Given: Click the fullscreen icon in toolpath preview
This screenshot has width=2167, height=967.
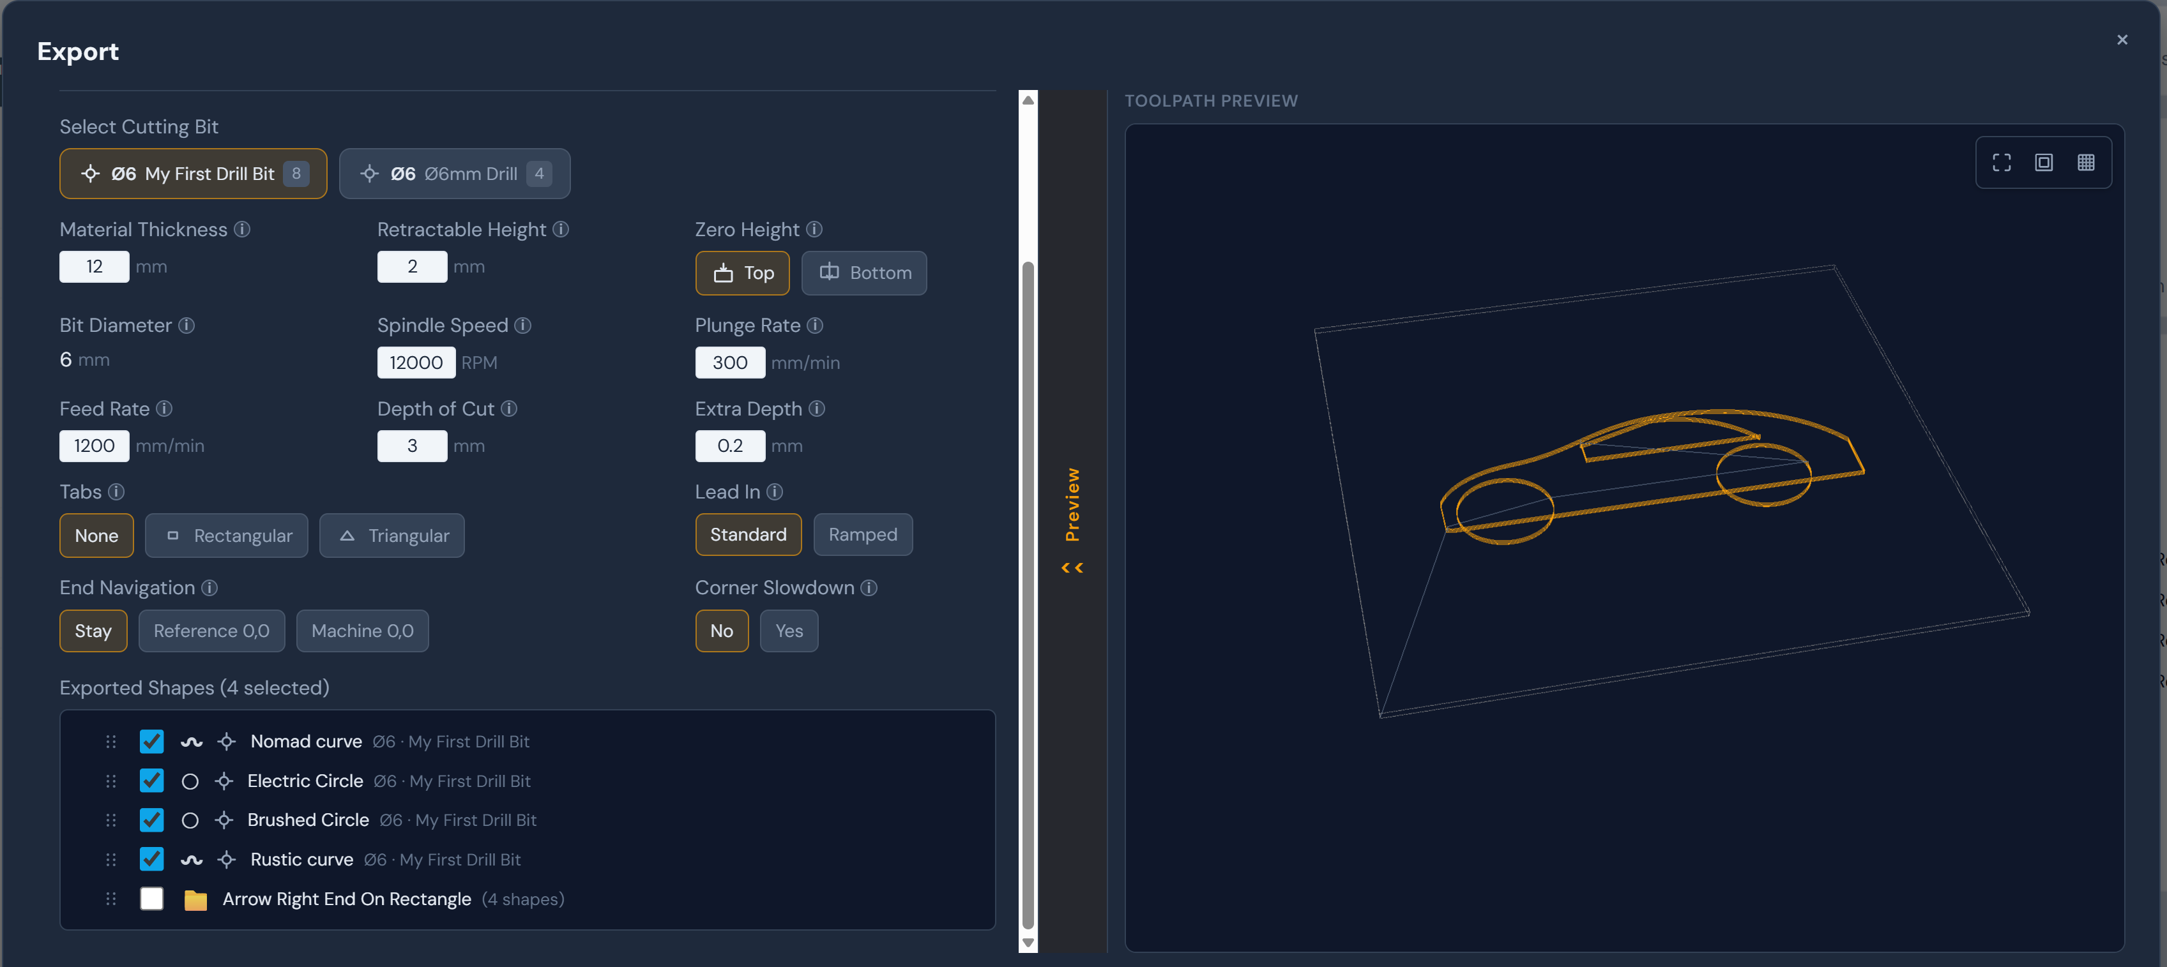Looking at the screenshot, I should [2002, 162].
